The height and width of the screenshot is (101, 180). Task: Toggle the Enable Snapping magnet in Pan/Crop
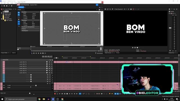(19, 19)
